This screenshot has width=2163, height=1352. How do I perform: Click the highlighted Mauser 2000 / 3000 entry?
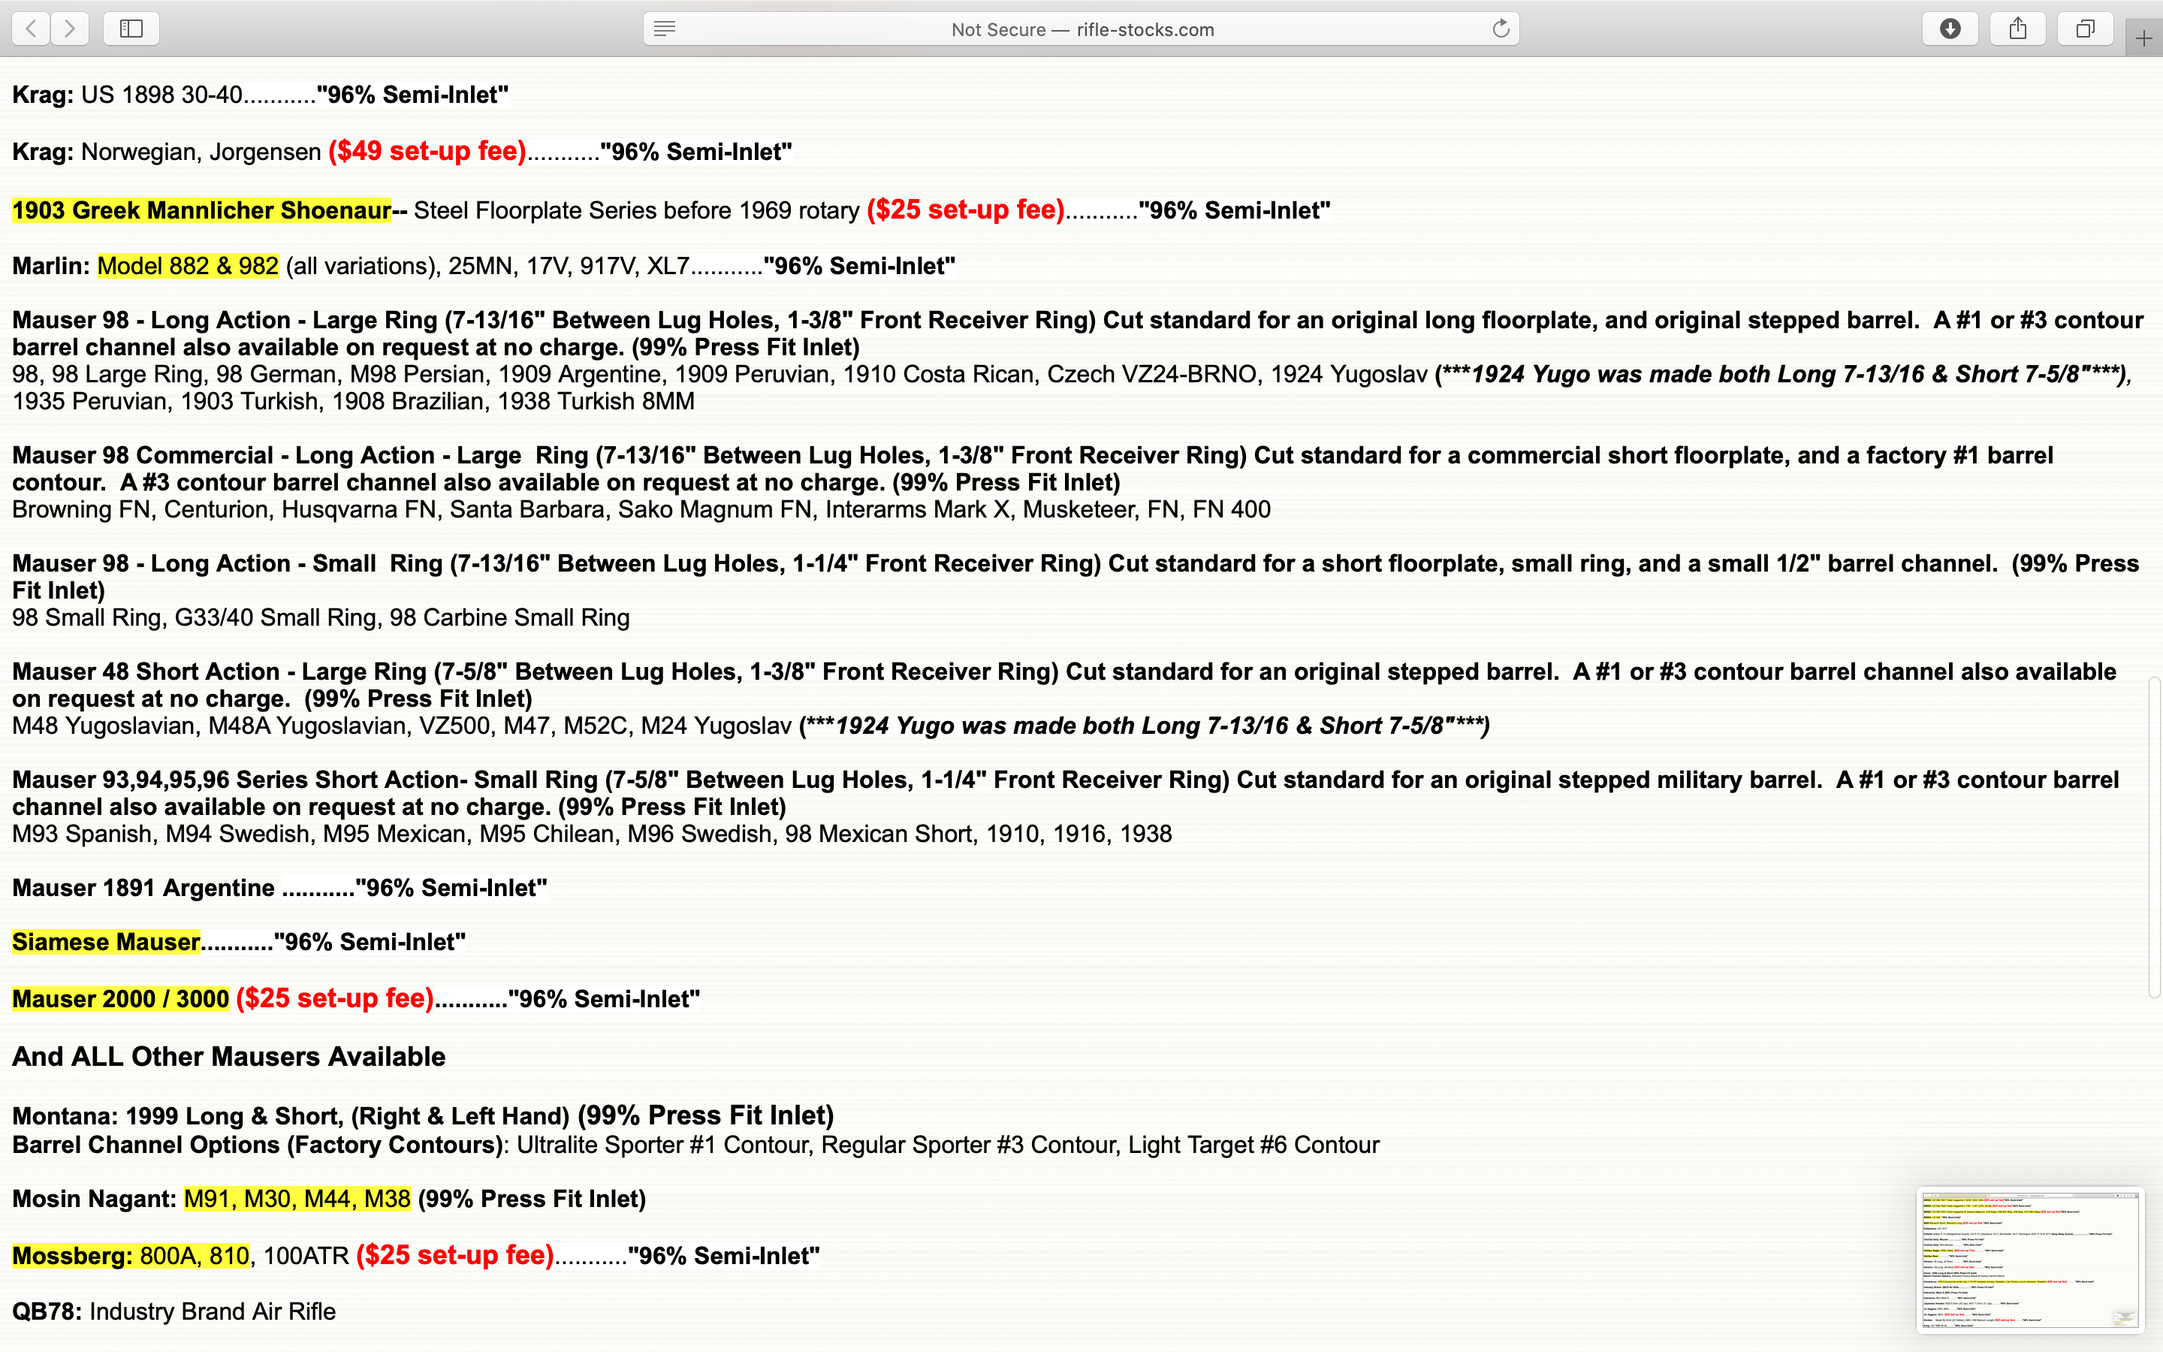pos(121,999)
